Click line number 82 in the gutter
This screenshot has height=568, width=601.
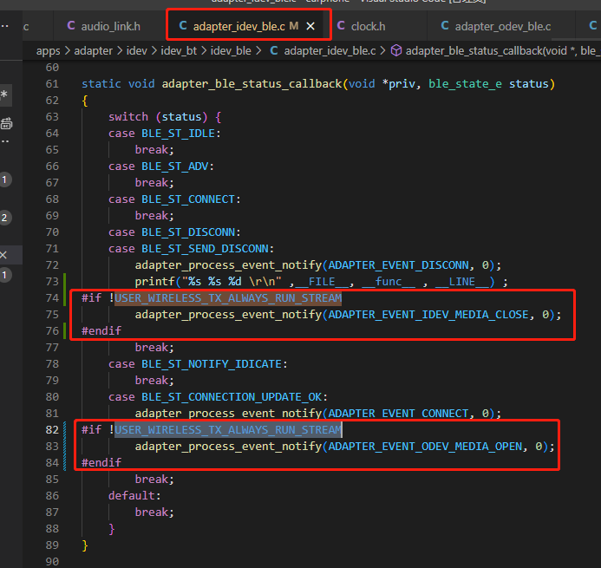click(52, 430)
